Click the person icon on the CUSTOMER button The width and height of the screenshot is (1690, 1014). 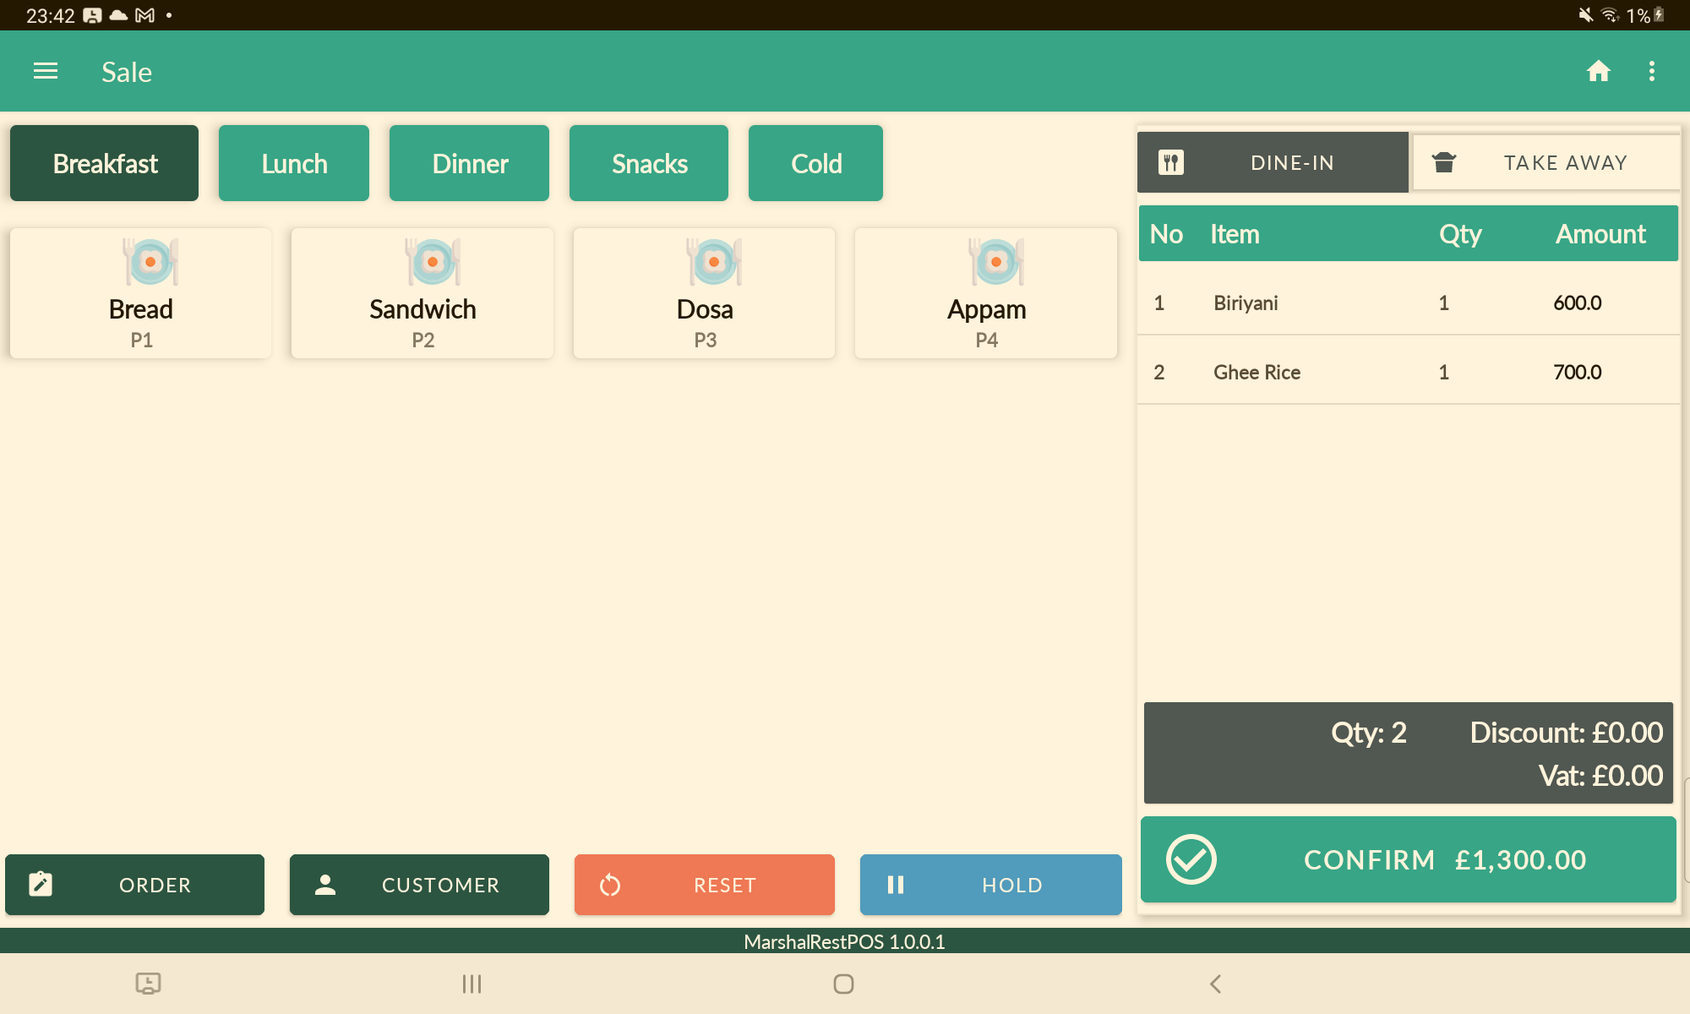pos(326,884)
